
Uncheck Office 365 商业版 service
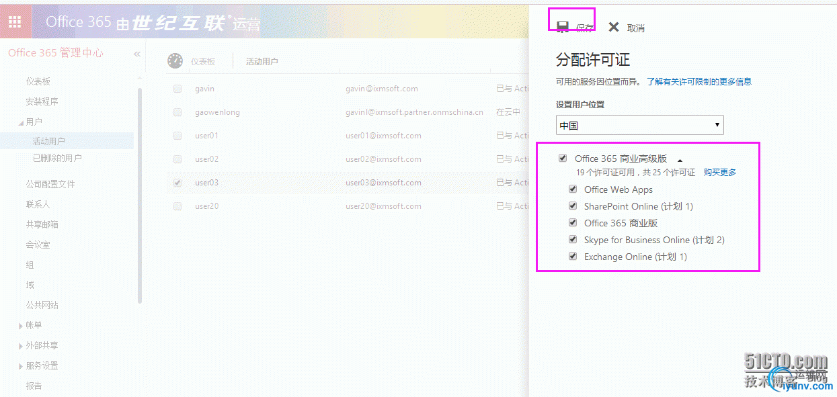click(x=573, y=223)
